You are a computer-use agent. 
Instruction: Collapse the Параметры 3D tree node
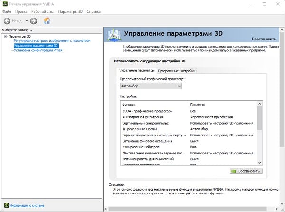[5, 37]
